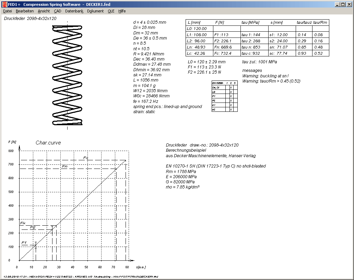
Task: Click the x mark in the EN15800 L0 row
Action: tap(231, 92)
